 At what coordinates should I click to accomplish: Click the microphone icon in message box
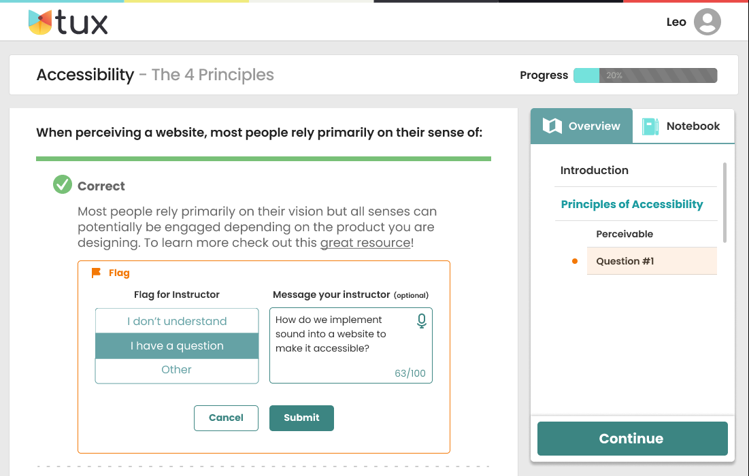(421, 321)
